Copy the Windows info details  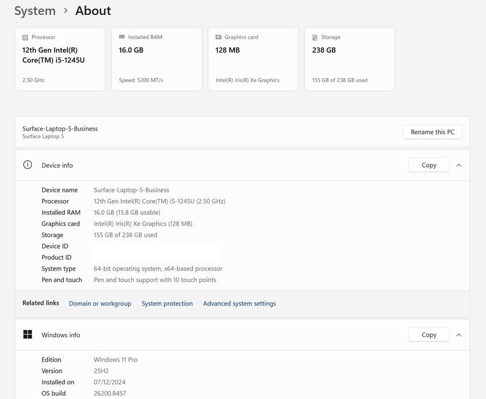point(429,335)
